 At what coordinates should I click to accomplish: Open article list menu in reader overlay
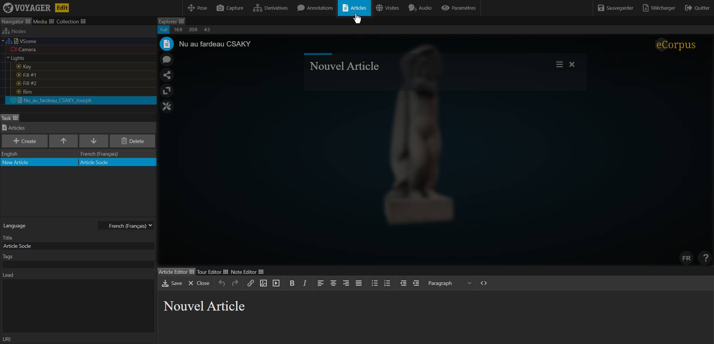(559, 65)
